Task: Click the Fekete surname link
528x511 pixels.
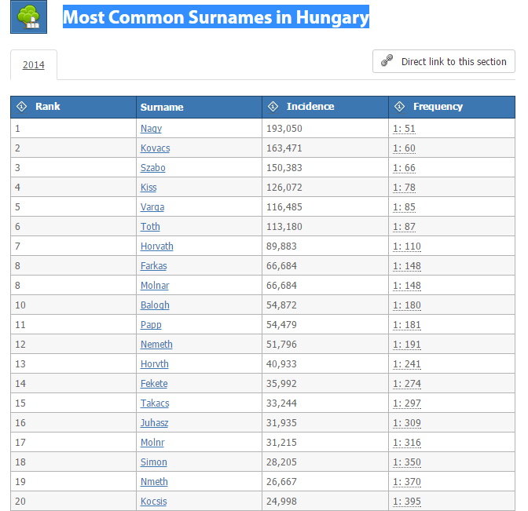Action: point(153,384)
